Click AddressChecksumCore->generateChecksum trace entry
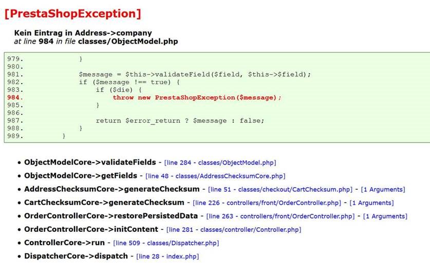Viewport: 430px width, 280px height. click(x=112, y=189)
